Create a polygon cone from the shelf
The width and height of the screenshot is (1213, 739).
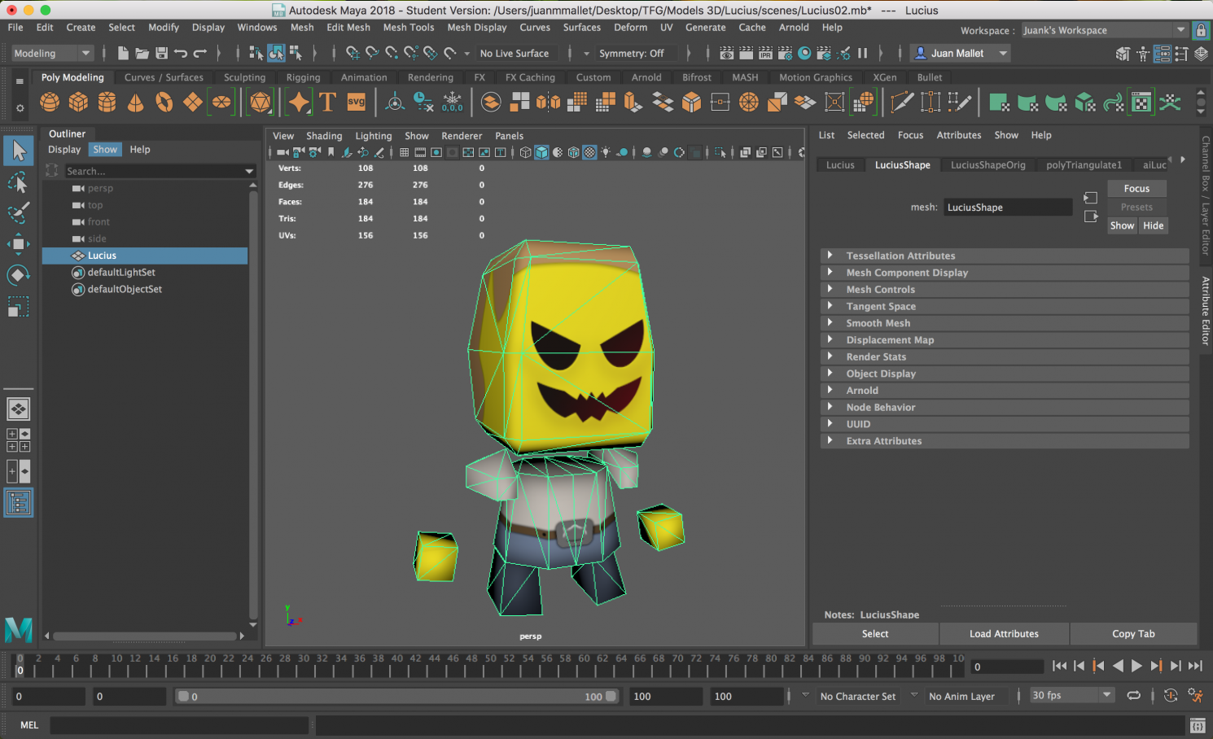click(135, 103)
